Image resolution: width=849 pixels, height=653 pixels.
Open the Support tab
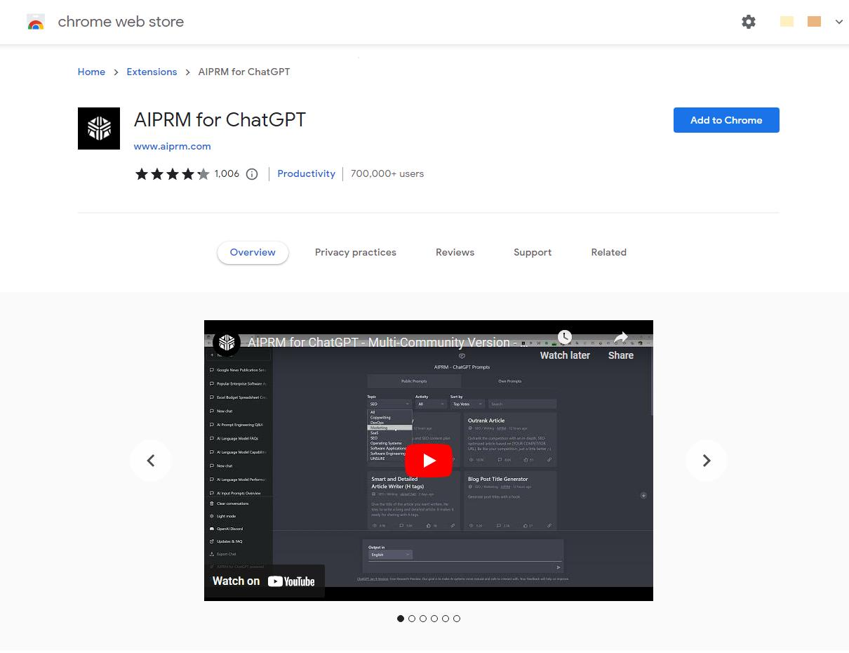533,252
